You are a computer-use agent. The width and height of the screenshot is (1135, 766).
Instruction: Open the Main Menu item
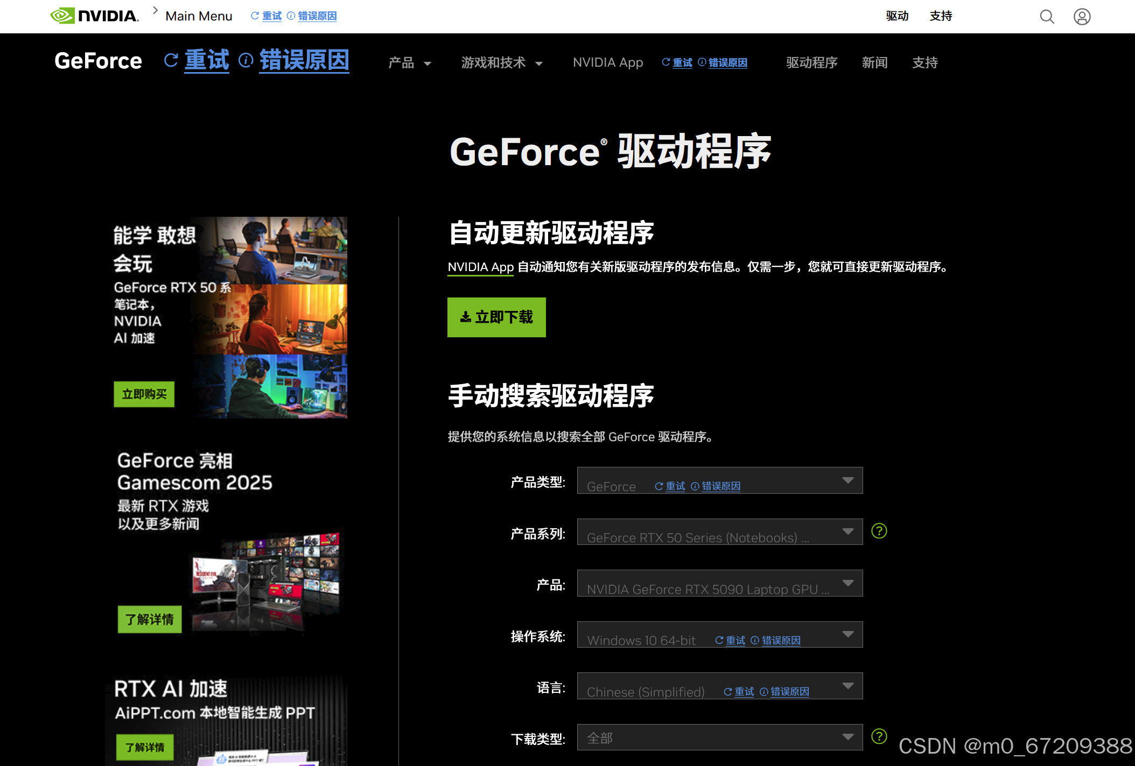click(x=199, y=16)
